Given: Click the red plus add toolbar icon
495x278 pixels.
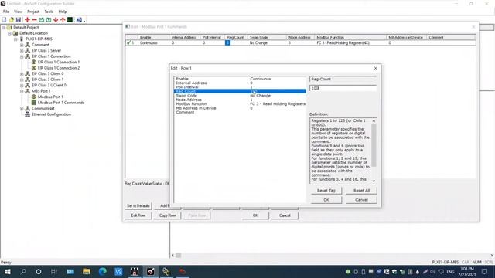Looking at the screenshot, I should point(28,19).
